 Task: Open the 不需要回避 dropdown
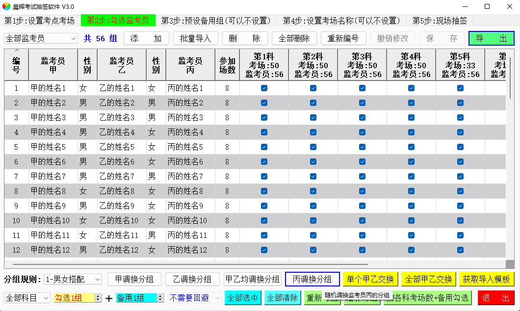tap(194, 298)
